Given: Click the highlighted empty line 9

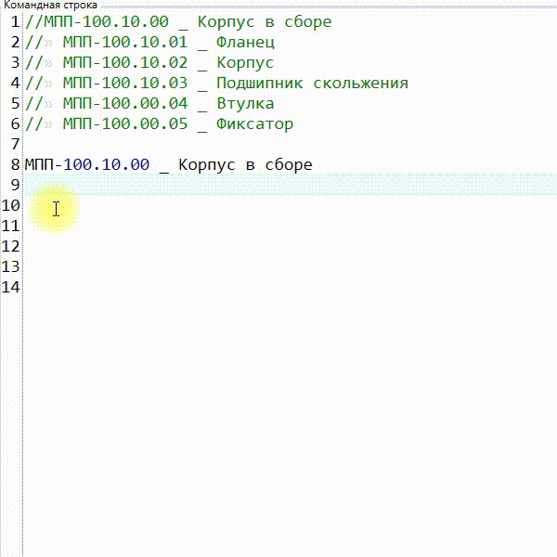Looking at the screenshot, I should click(x=290, y=185).
